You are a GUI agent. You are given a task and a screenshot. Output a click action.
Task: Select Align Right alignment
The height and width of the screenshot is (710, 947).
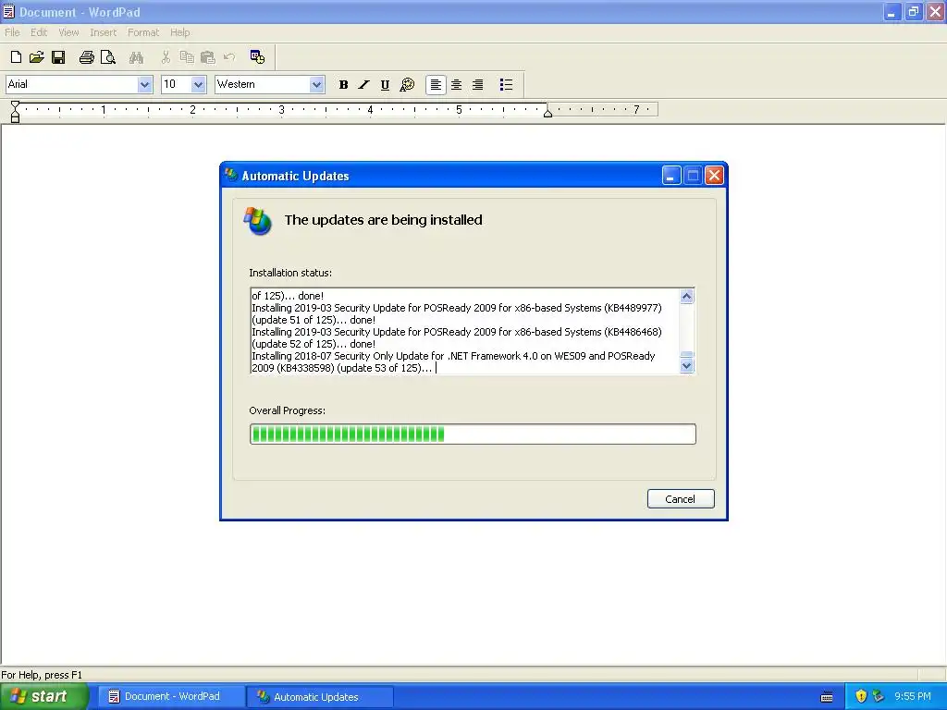pos(478,84)
